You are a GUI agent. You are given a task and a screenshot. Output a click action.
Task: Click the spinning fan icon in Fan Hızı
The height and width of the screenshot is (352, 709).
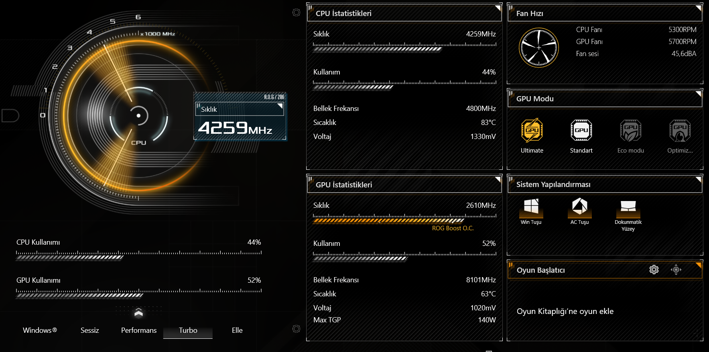(539, 48)
